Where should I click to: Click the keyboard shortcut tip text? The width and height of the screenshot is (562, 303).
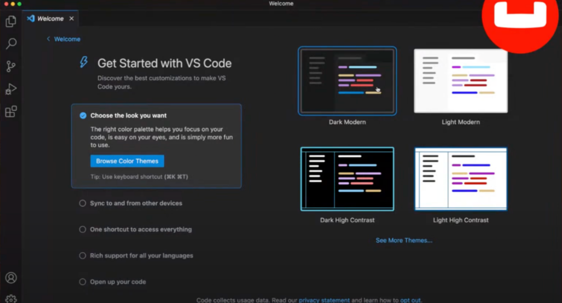point(139,177)
